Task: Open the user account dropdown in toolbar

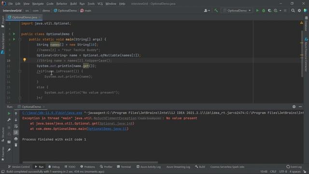Action: point(207,11)
